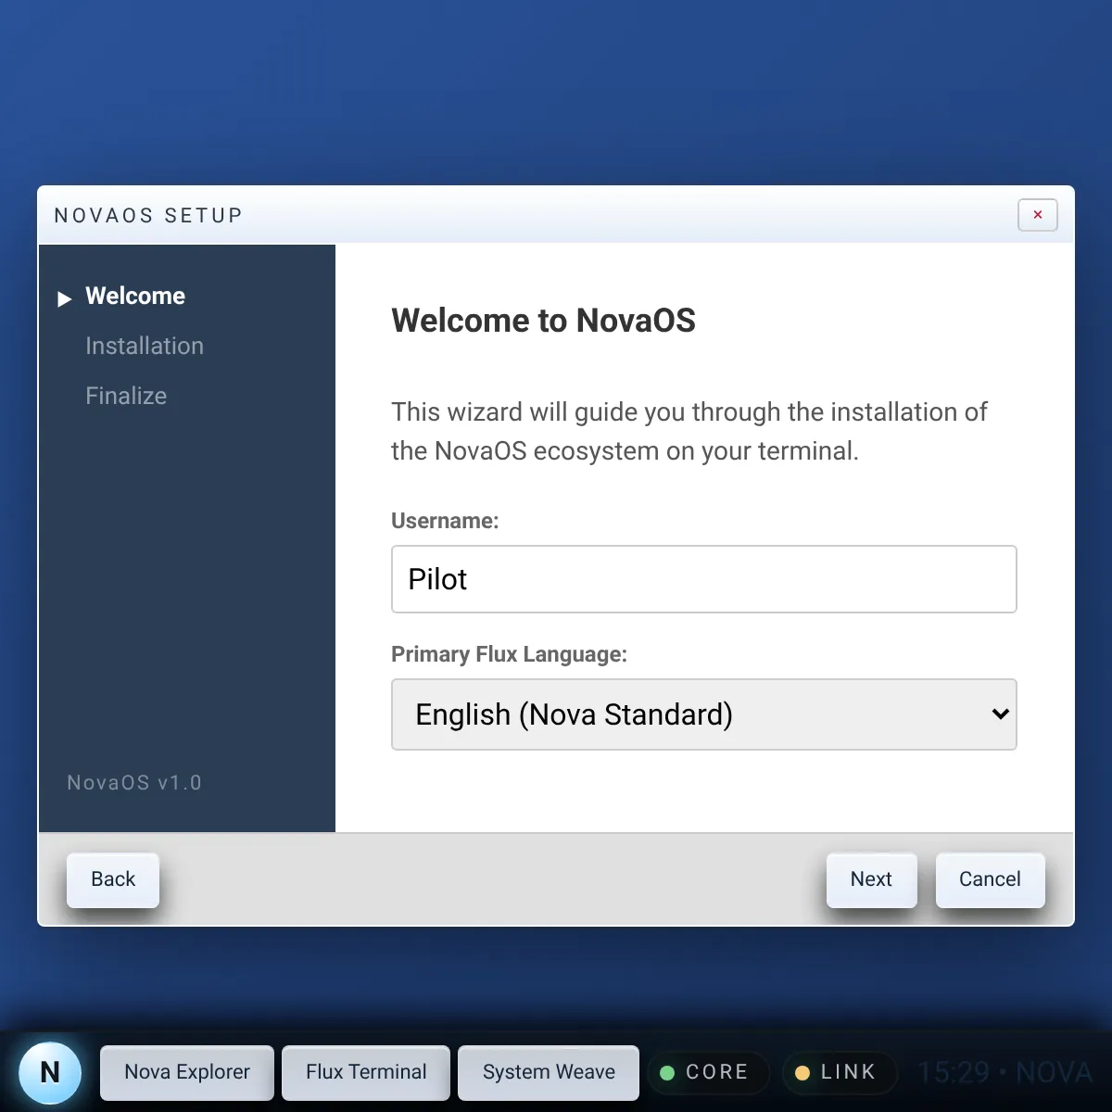The height and width of the screenshot is (1112, 1112).
Task: Close the NovaOS Setup window
Action: (1037, 215)
